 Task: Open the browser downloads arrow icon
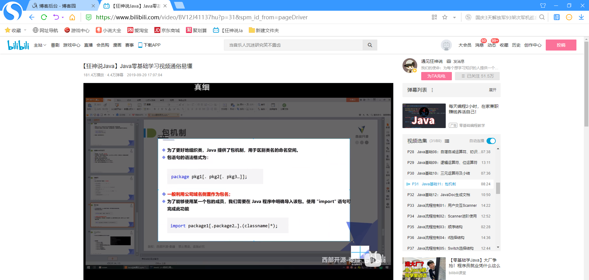click(x=581, y=17)
